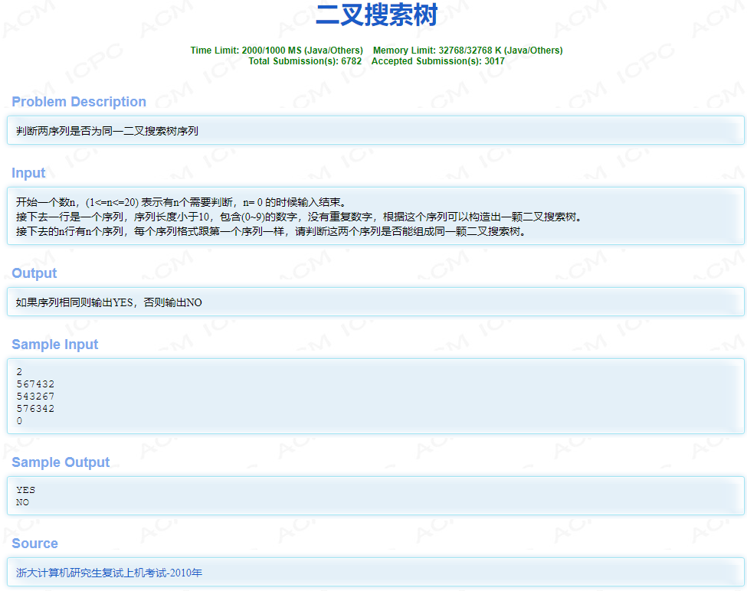The width and height of the screenshot is (747, 591).
Task: Click Accepted Submission(s): 3017 text
Action: tap(437, 61)
